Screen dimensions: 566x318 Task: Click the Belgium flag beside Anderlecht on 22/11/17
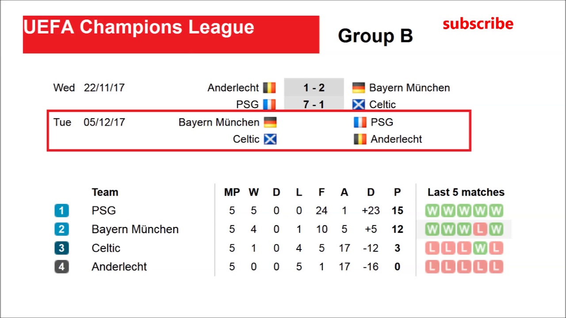coord(269,87)
